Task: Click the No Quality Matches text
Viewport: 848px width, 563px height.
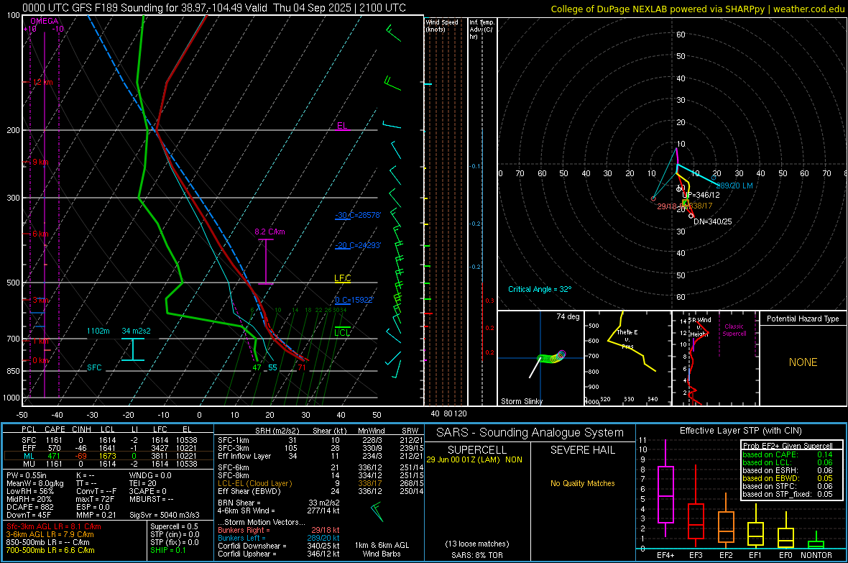Action: click(x=582, y=483)
